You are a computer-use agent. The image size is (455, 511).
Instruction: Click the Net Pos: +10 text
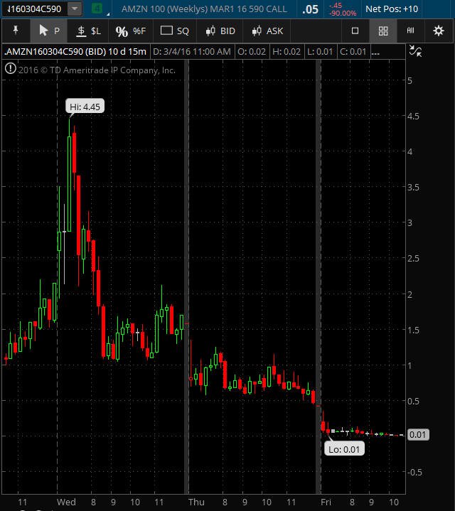click(392, 9)
